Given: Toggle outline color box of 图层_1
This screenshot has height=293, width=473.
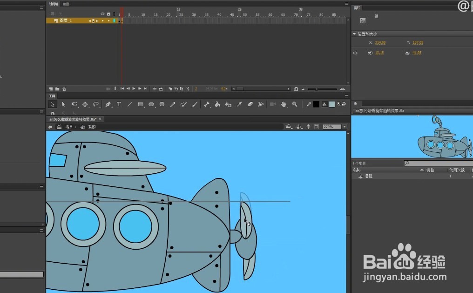Looking at the screenshot, I should tap(114, 21).
